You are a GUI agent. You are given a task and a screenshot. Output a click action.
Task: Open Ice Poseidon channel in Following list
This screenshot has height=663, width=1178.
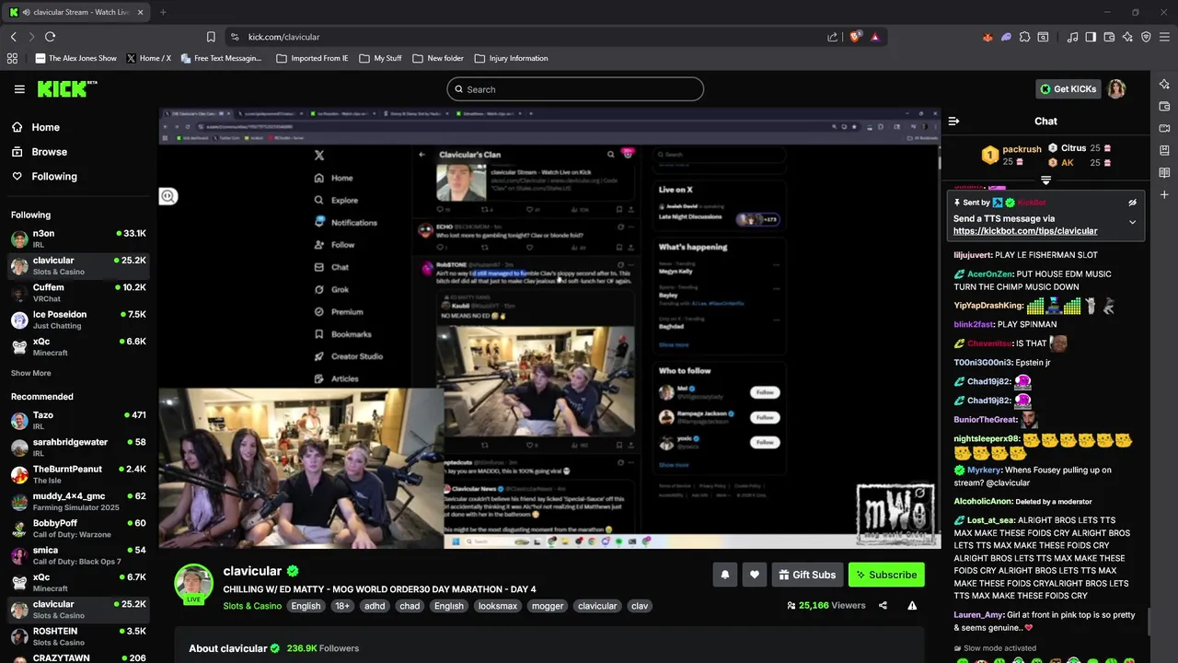pyautogui.click(x=78, y=320)
